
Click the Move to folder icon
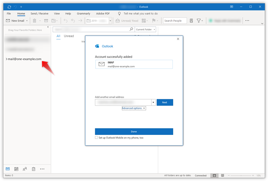(54, 21)
